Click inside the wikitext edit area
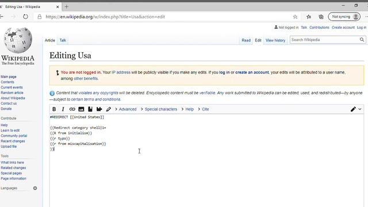The height and width of the screenshot is (207, 368). coord(206,160)
